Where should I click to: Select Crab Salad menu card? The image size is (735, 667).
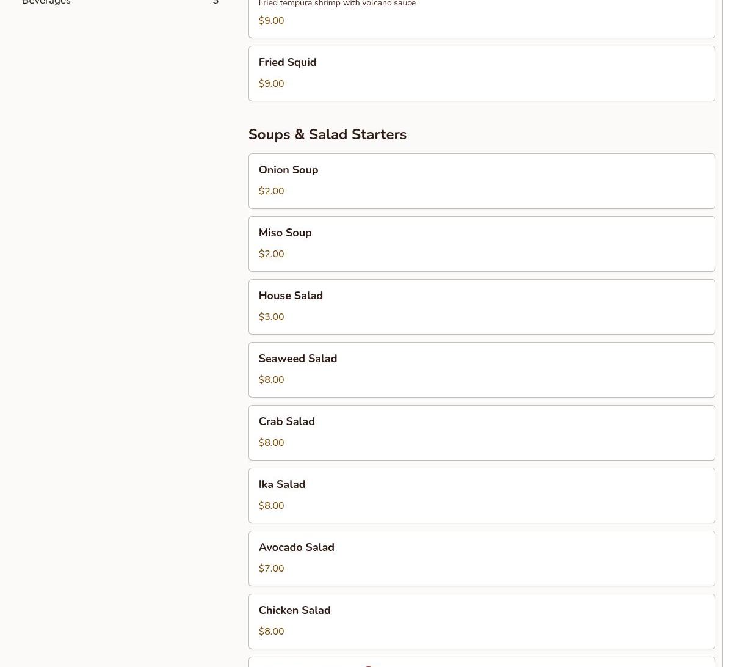(482, 432)
